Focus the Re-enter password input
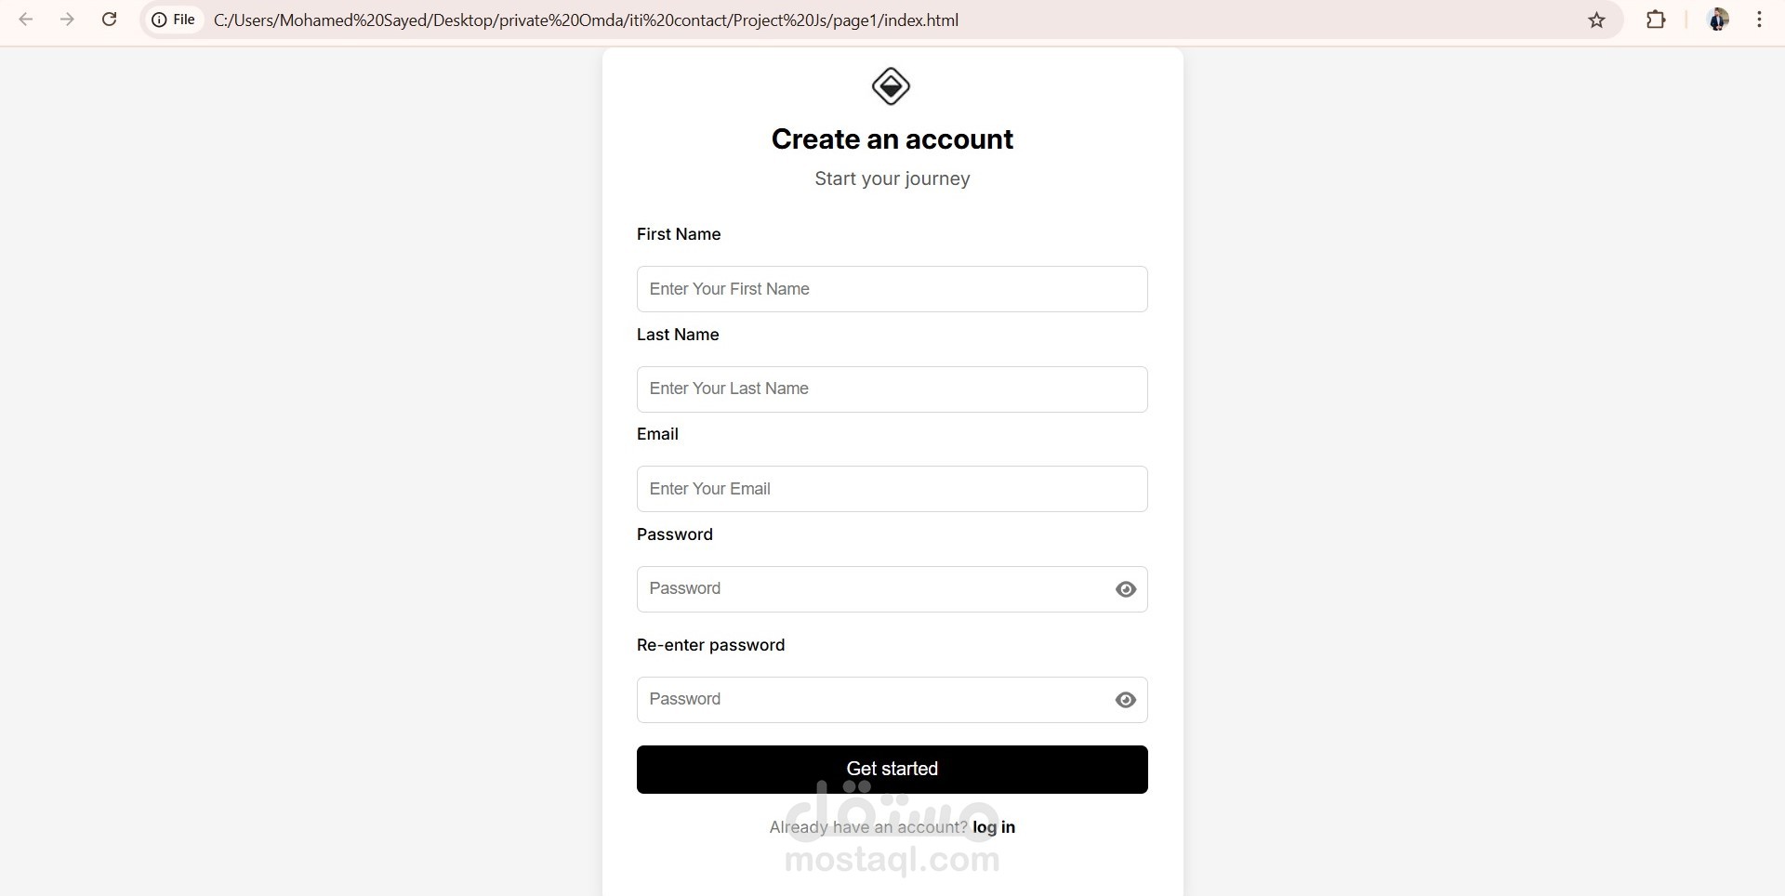This screenshot has height=896, width=1785. [874, 700]
